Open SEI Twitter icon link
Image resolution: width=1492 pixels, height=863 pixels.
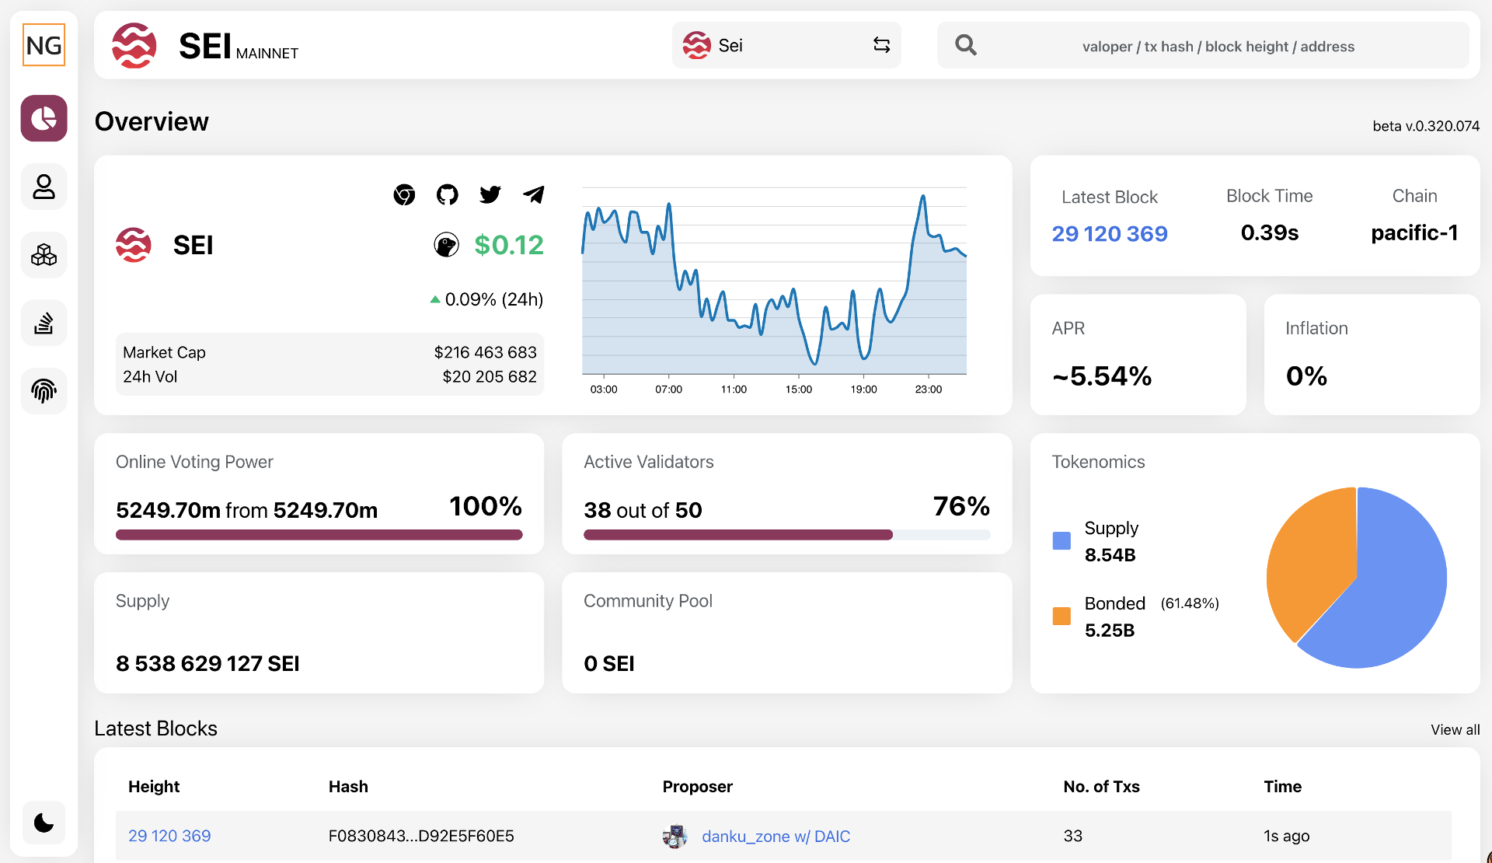pos(490,194)
